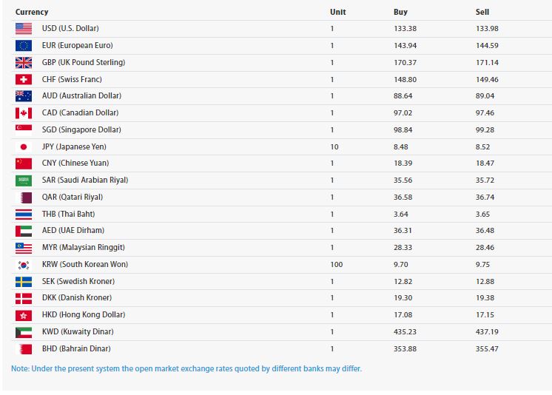
Task: Click the Kuwait flag icon
Action: [24, 331]
